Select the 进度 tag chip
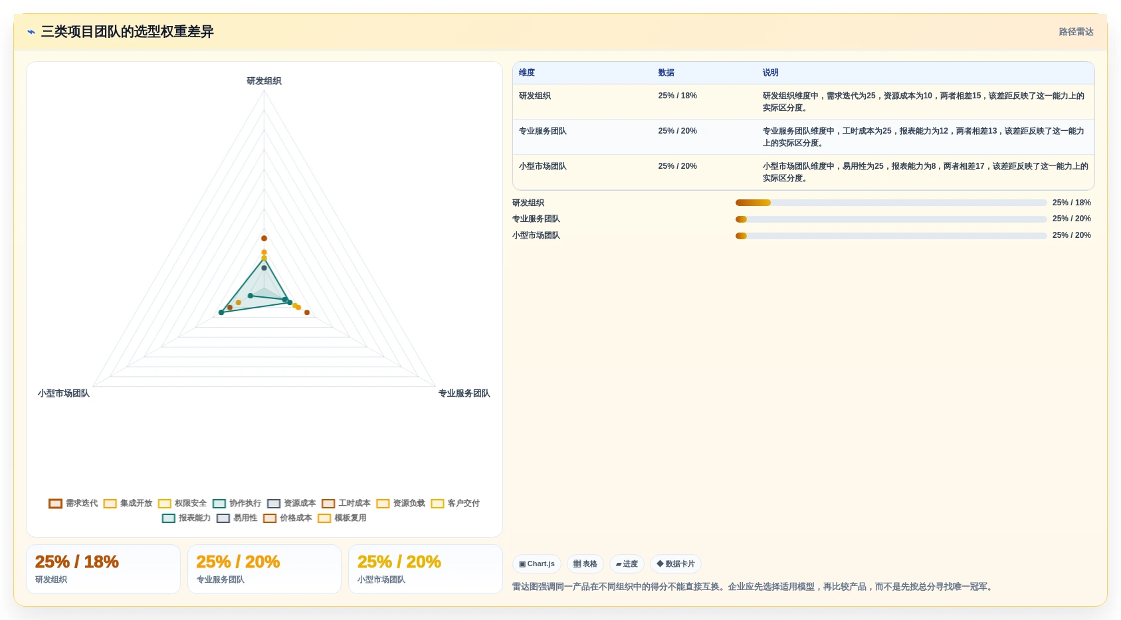1121x620 pixels. point(627,564)
